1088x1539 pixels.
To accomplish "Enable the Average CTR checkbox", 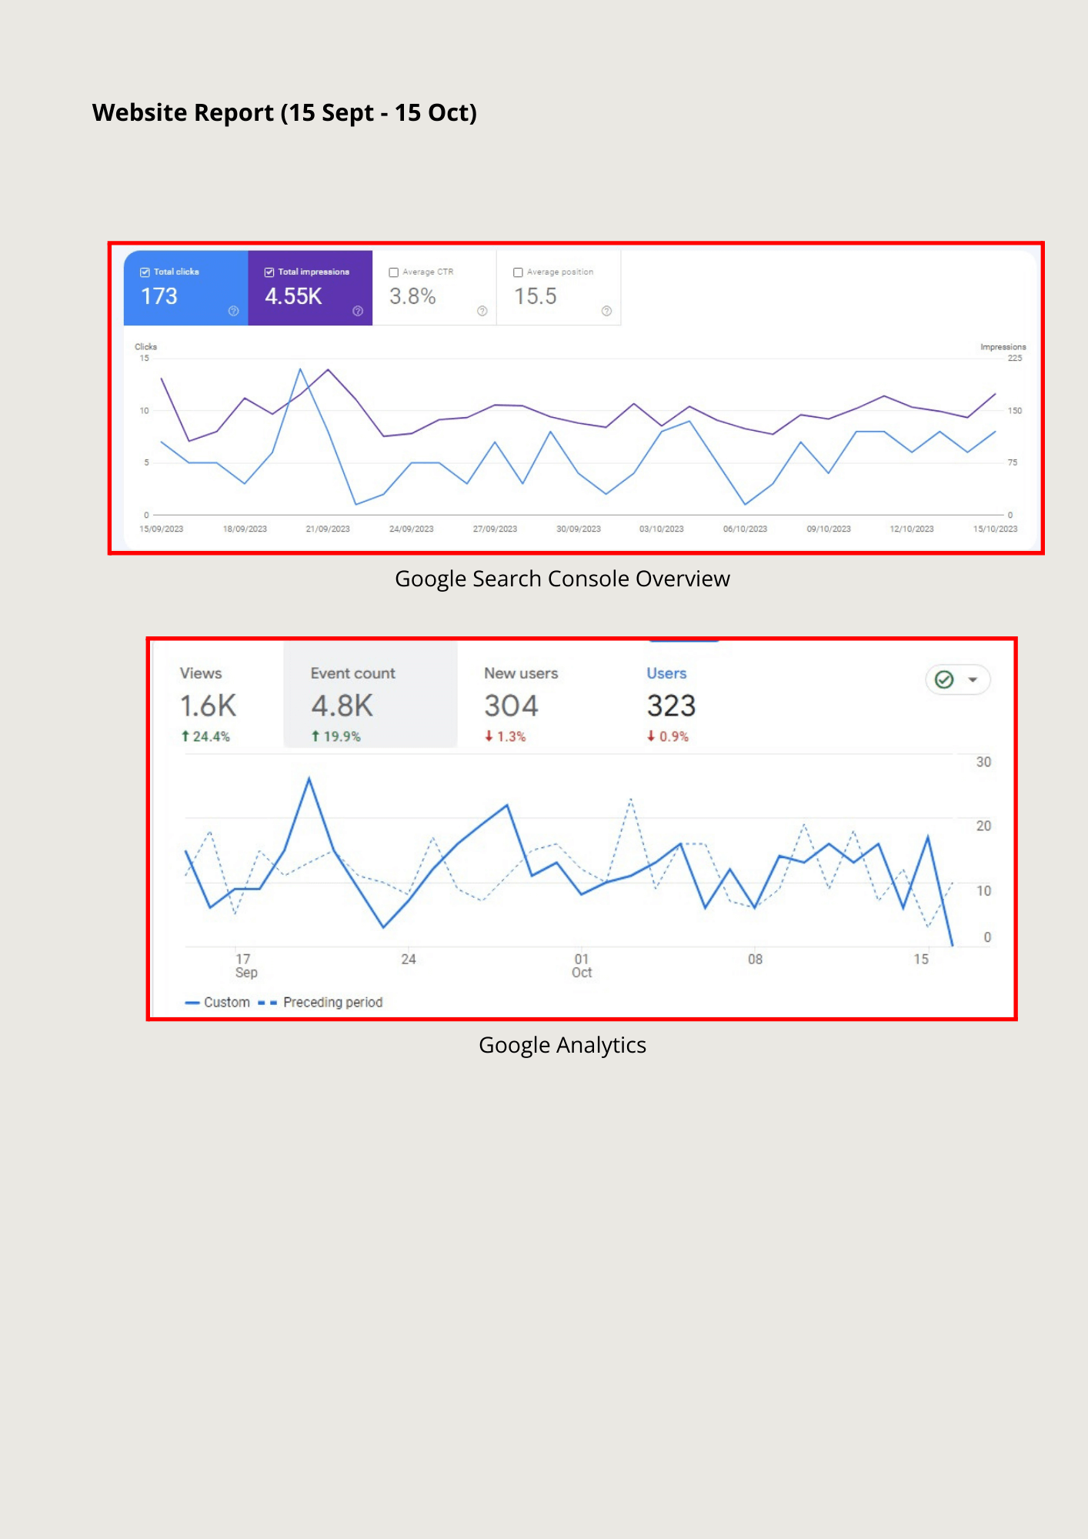I will [x=394, y=272].
